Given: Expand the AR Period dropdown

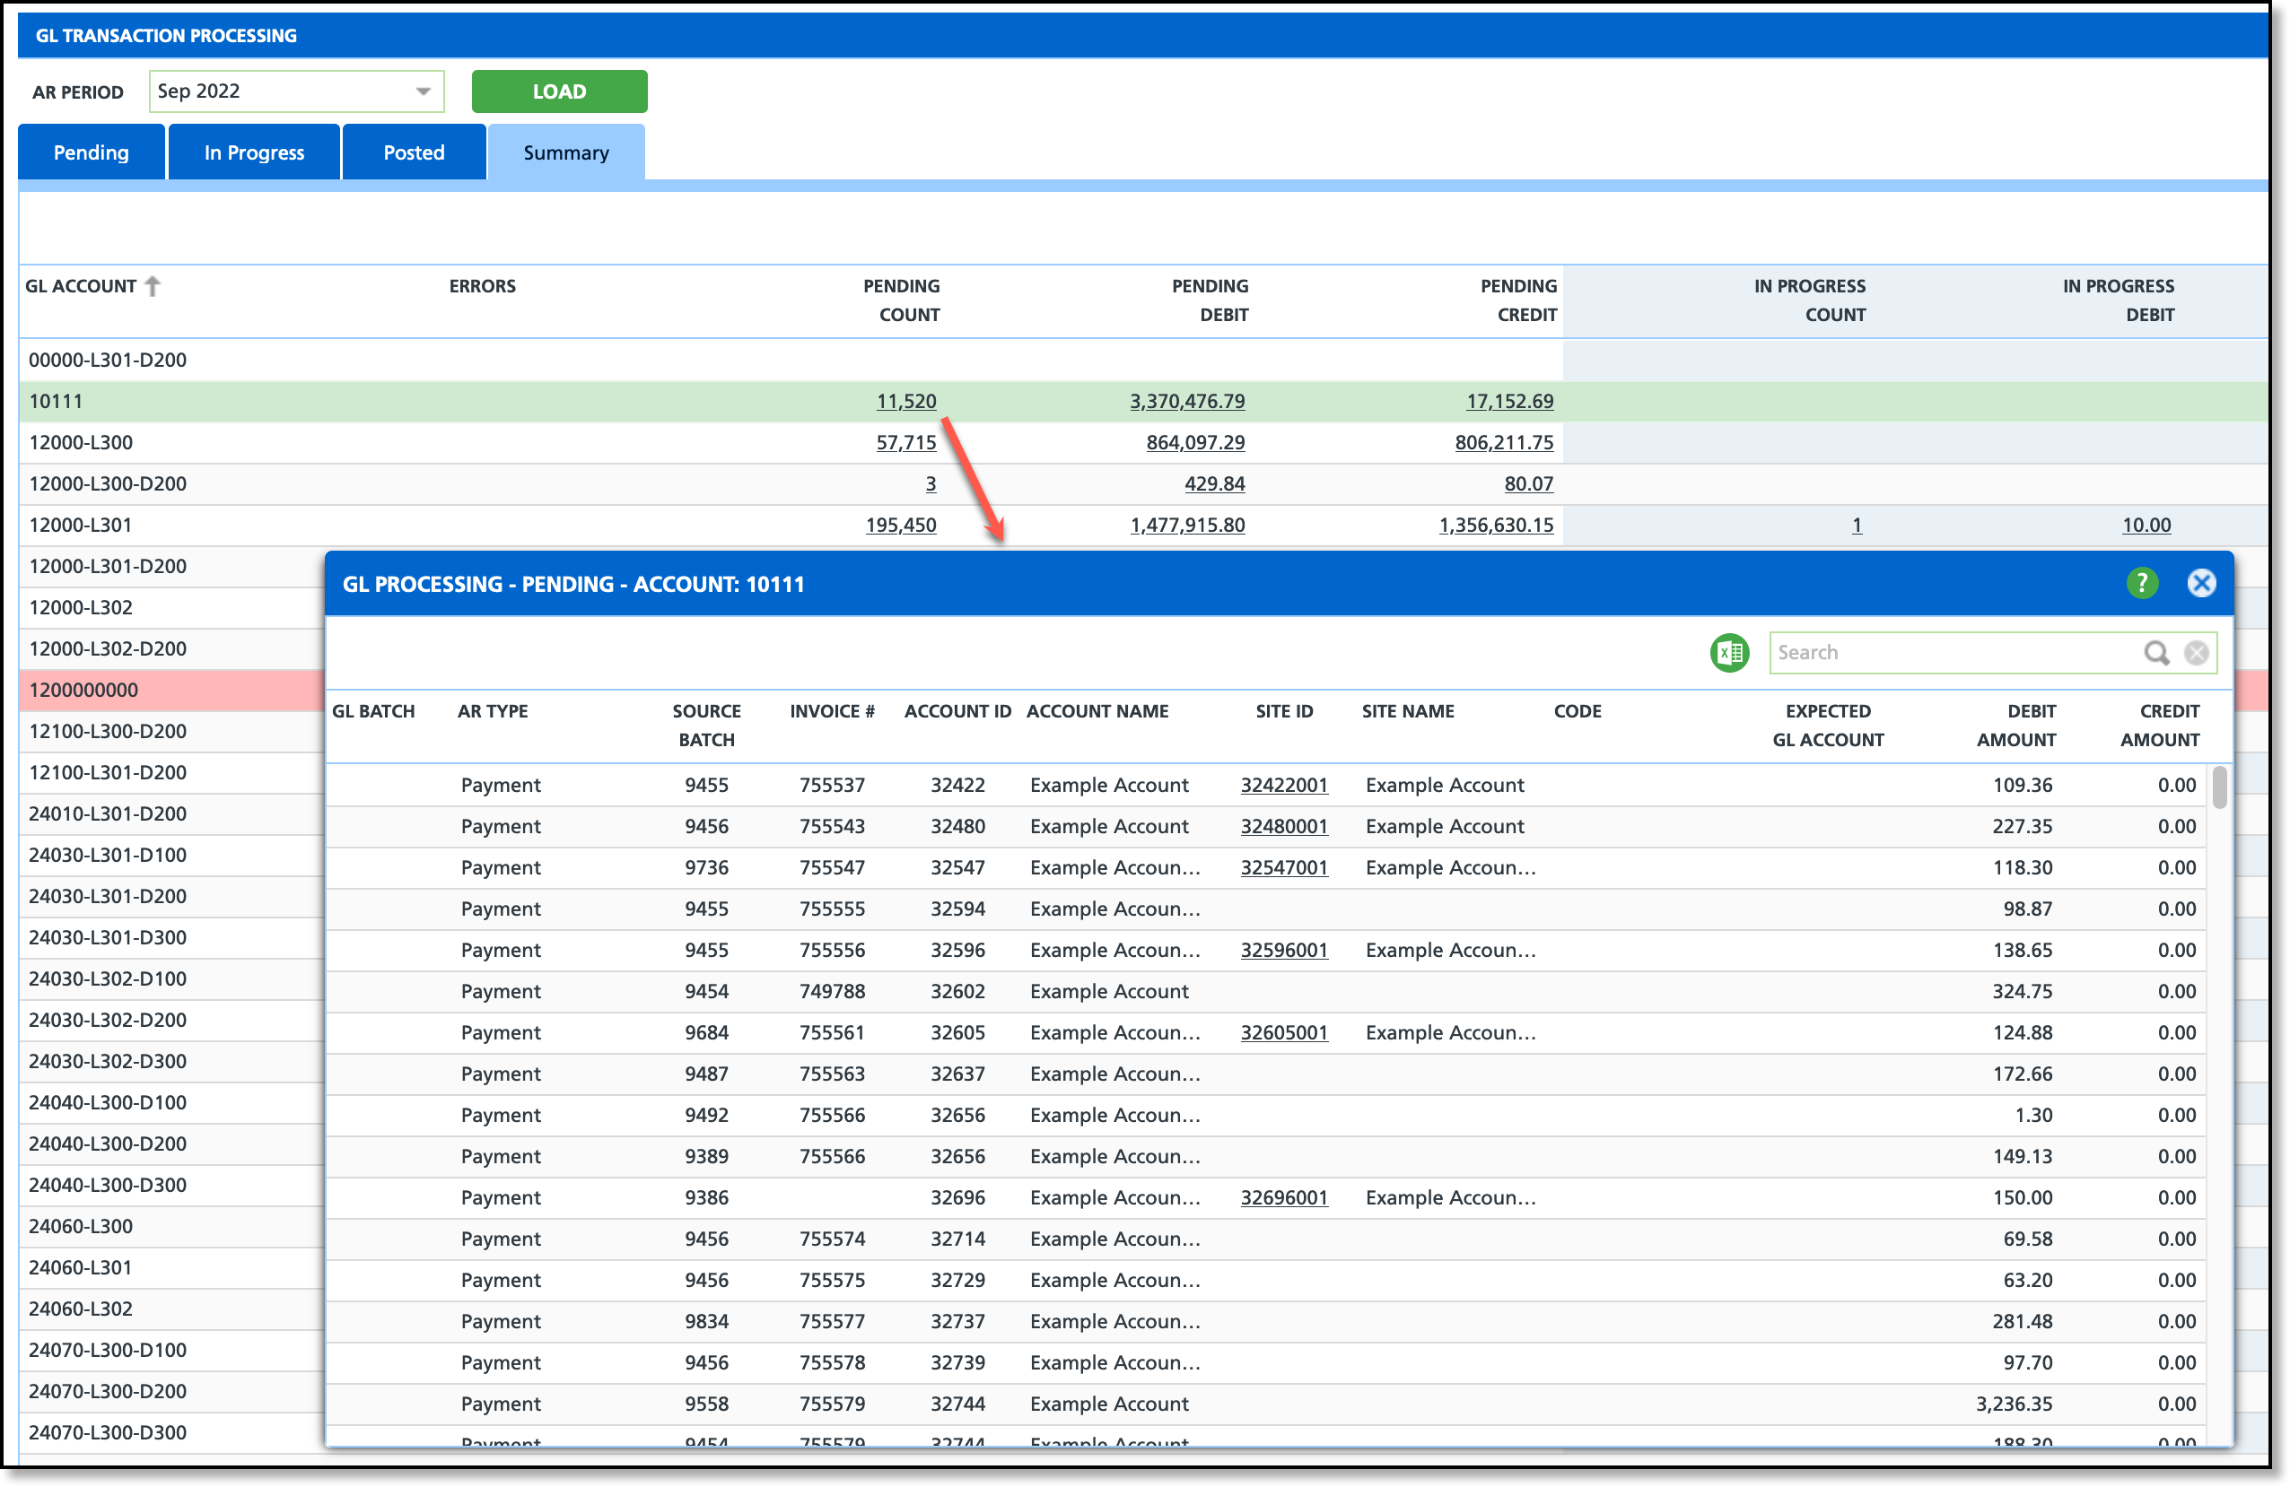Looking at the screenshot, I should 423,91.
